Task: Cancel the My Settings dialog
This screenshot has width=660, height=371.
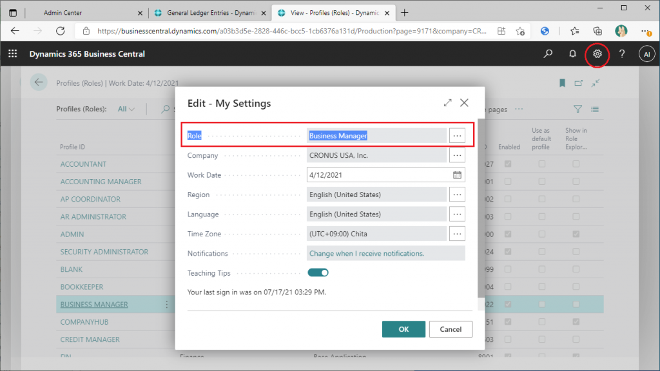Action: point(451,329)
